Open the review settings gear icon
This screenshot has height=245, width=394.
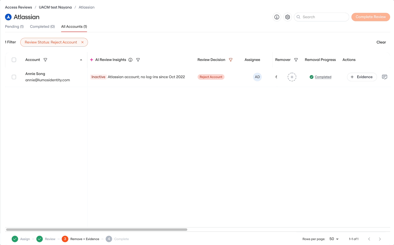point(288,17)
